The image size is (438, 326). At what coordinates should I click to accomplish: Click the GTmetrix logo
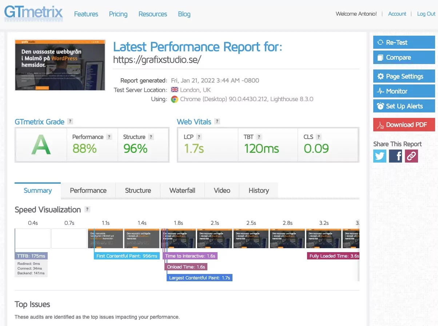33,13
